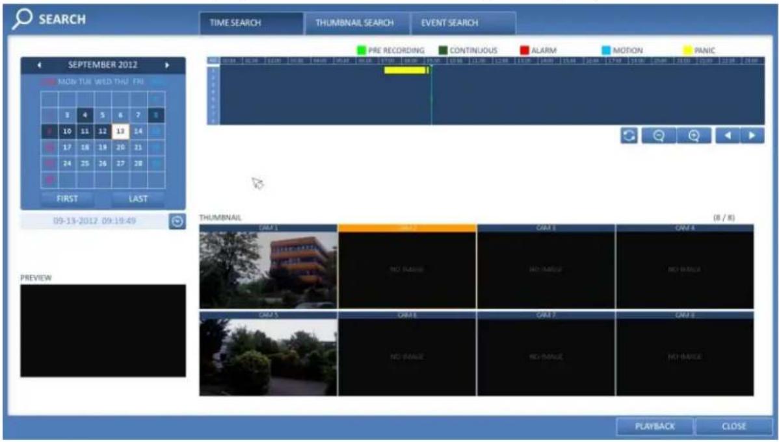Viewport: 779px width, 442px height.
Task: Start PLAYBACK of selected time
Action: 655,426
